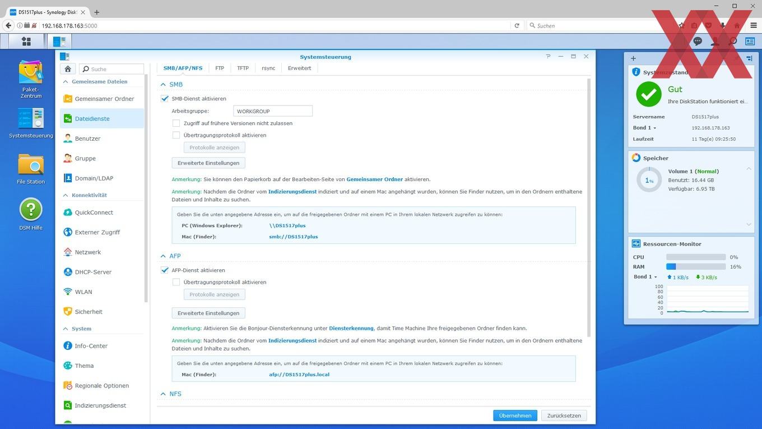The image size is (762, 429).
Task: Open the Paket-Zentrum desktop icon
Action: [x=31, y=79]
